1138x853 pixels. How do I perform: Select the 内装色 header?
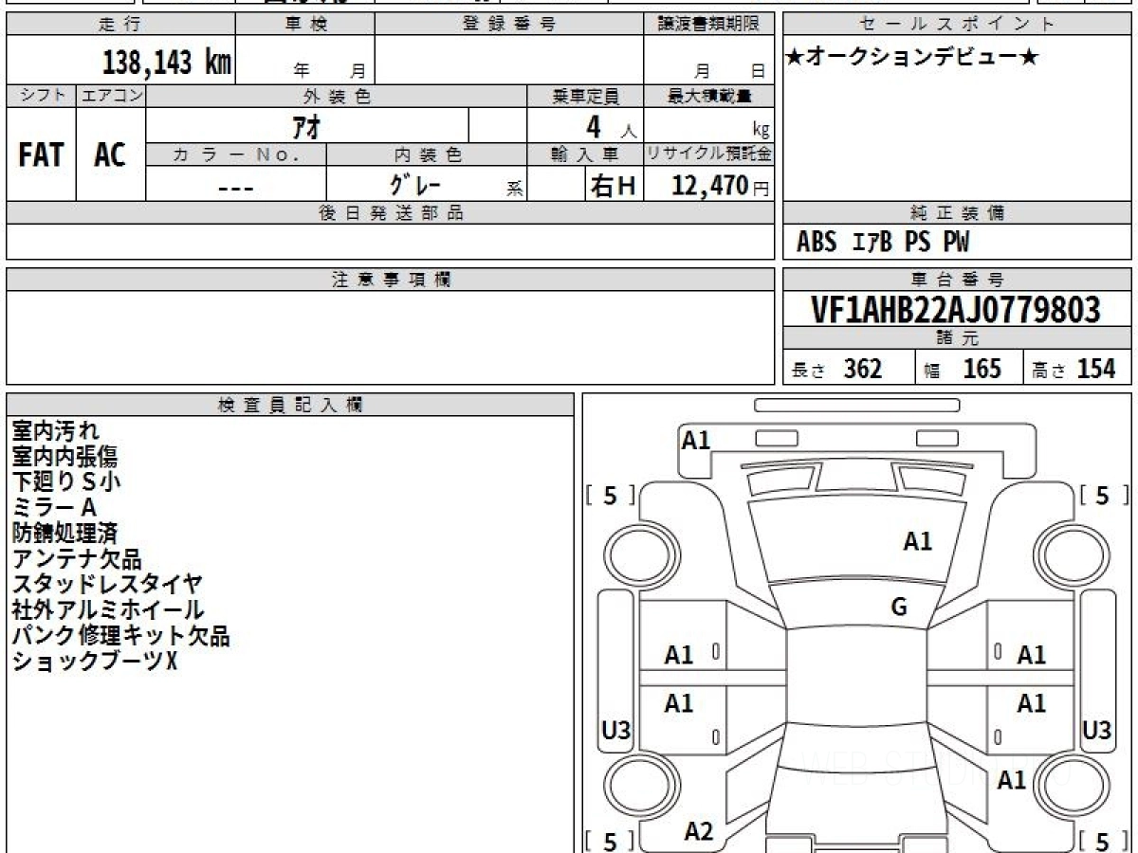(428, 154)
